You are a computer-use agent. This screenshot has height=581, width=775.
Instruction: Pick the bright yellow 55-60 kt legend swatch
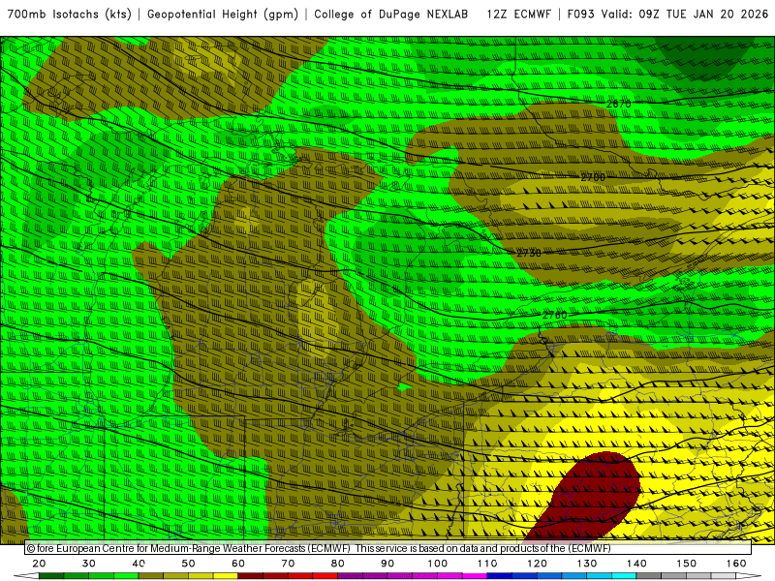226,576
